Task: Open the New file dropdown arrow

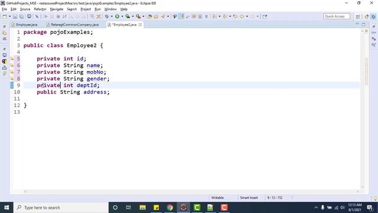Action: [x=9, y=17]
